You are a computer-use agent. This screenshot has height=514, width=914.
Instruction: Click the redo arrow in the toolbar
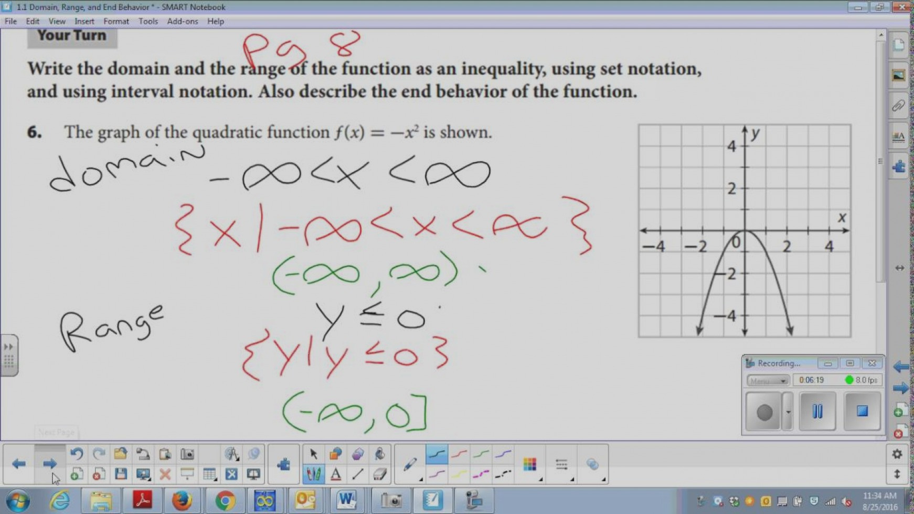pyautogui.click(x=99, y=454)
